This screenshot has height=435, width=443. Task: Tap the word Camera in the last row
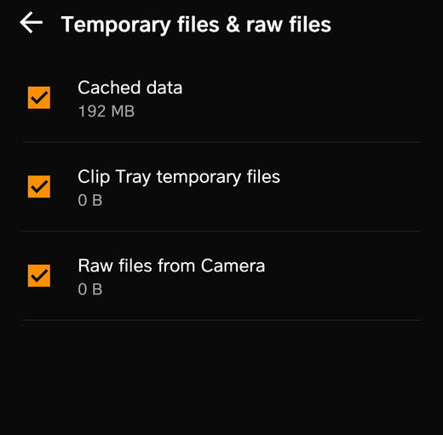pos(233,266)
